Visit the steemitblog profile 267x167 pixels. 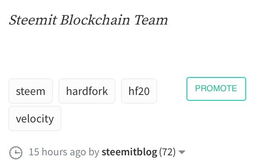click(x=129, y=152)
